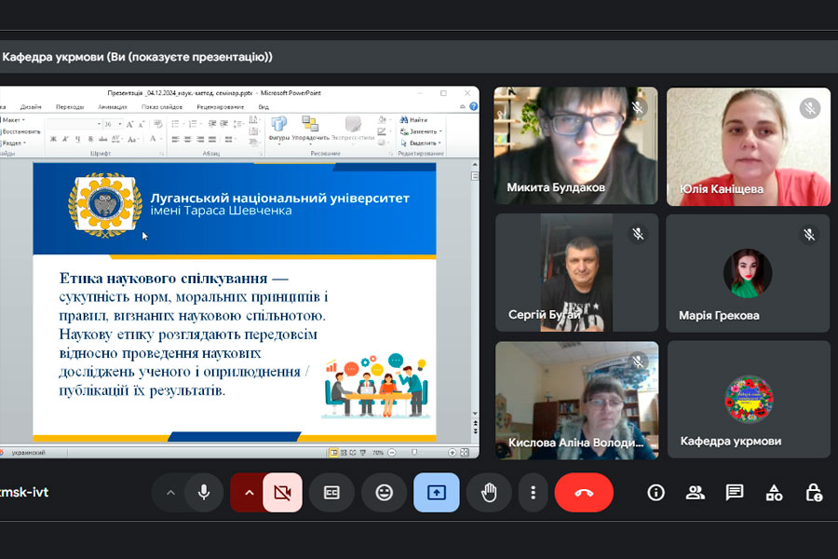Viewport: 838px width, 559px height.
Task: Raise your hand in the meeting
Action: [489, 492]
